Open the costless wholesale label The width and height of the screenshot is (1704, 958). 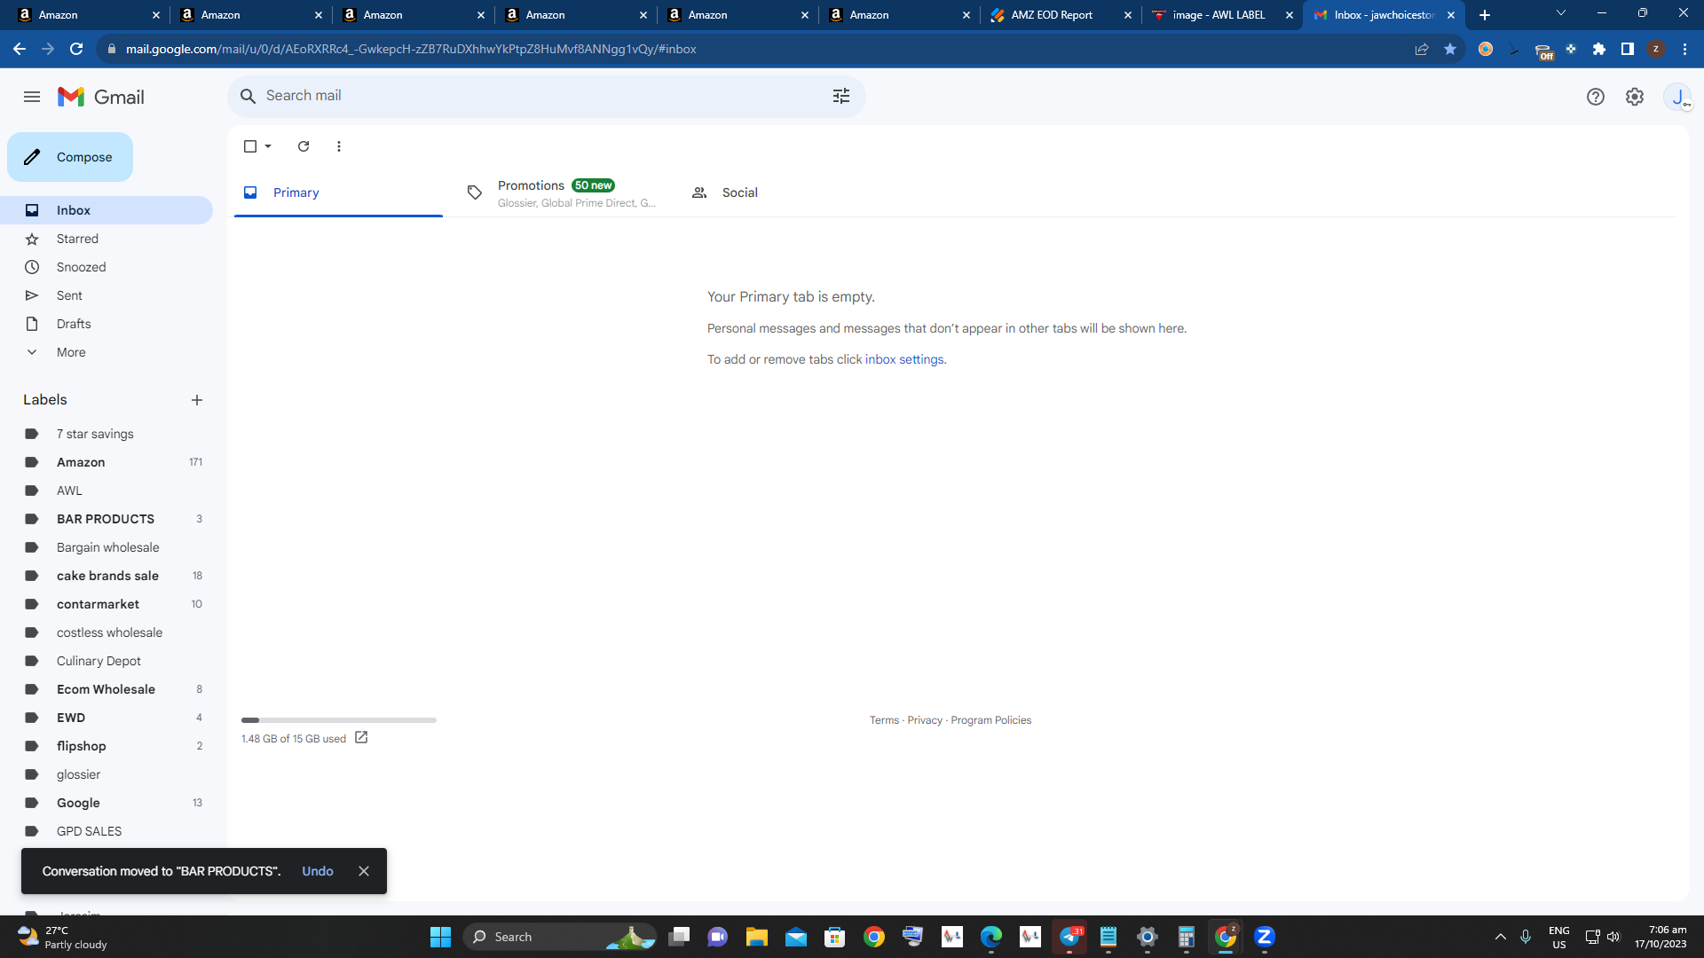click(x=106, y=632)
